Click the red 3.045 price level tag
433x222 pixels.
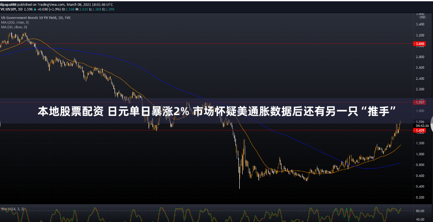pos(420,44)
